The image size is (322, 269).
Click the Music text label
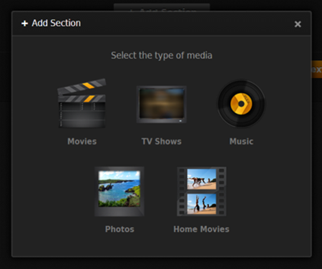(241, 142)
